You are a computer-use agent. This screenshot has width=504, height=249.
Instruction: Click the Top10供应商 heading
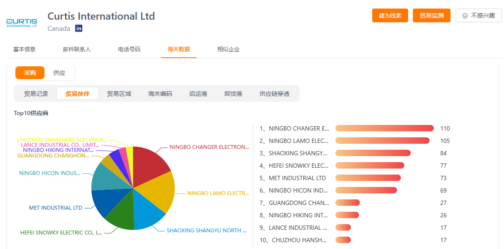click(31, 113)
